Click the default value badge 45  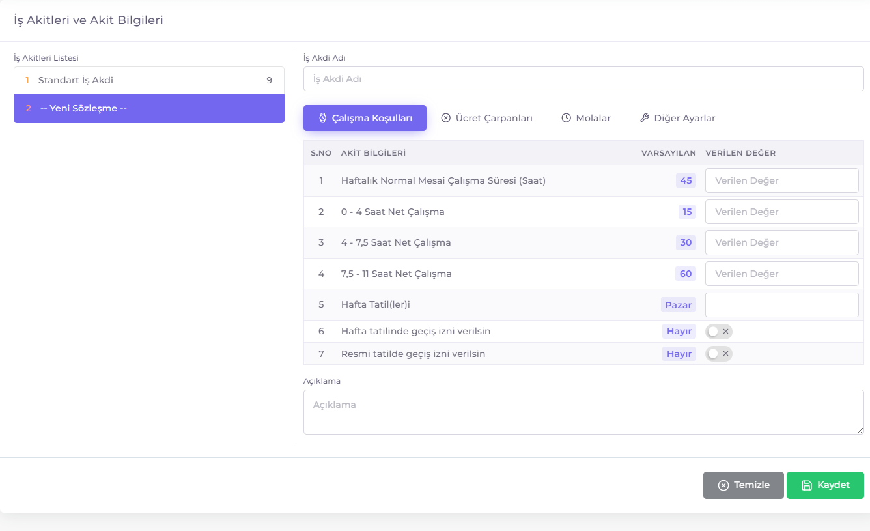[x=686, y=180]
